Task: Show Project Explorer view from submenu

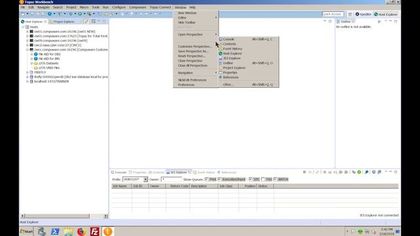Action: (x=234, y=68)
